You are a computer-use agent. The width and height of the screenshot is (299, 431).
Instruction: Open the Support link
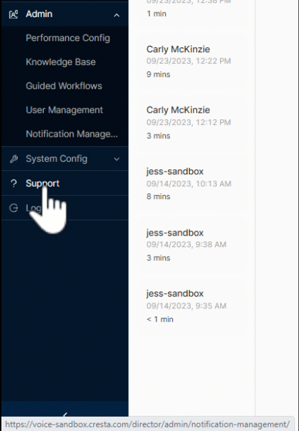[43, 183]
